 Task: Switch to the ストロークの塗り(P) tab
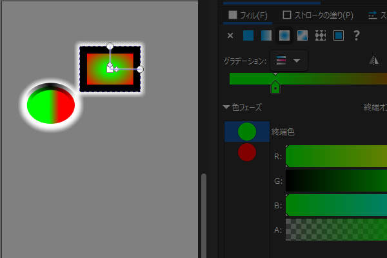pos(318,15)
